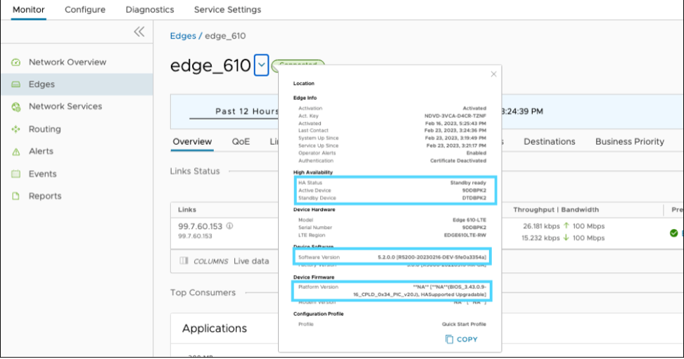Viewport: 684px width, 359px height.
Task: Click the Events calendar icon
Action: click(16, 174)
